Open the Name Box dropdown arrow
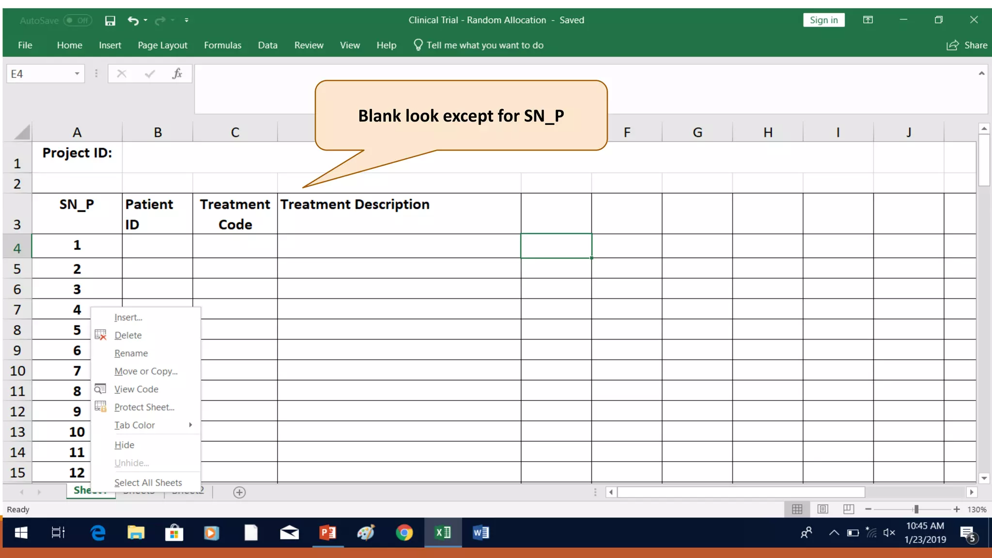The height and width of the screenshot is (558, 992). (x=77, y=74)
